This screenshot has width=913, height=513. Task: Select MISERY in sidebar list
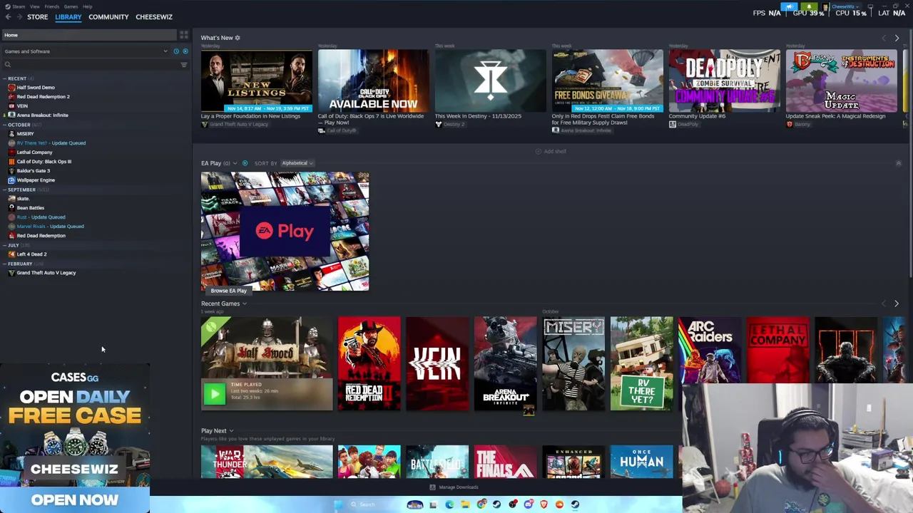click(x=25, y=133)
